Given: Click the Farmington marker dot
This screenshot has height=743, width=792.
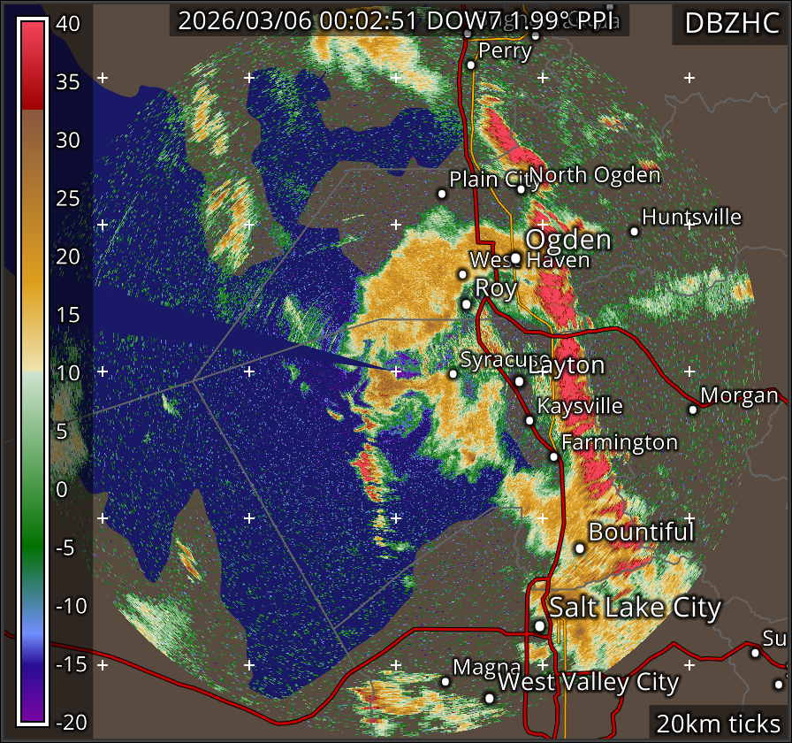Looking at the screenshot, I should point(553,456).
